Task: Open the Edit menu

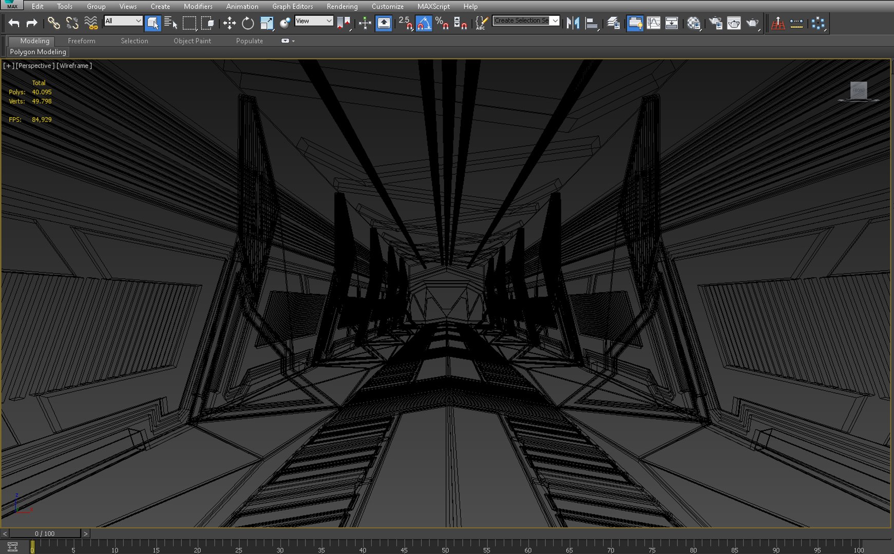Action: coord(37,6)
